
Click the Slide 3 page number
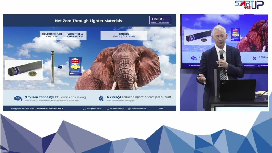coord(161,109)
